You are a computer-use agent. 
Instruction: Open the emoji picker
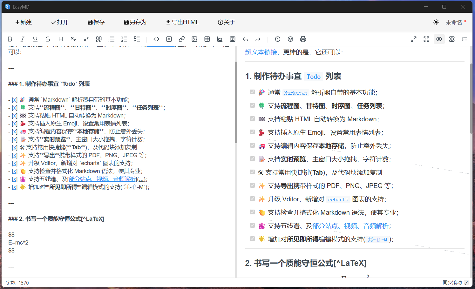coord(290,39)
